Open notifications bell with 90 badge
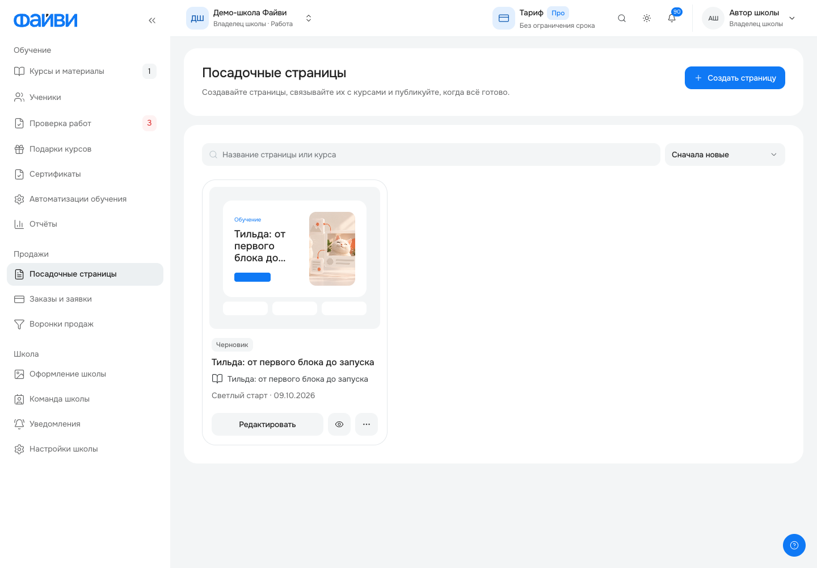The image size is (817, 568). pos(672,18)
